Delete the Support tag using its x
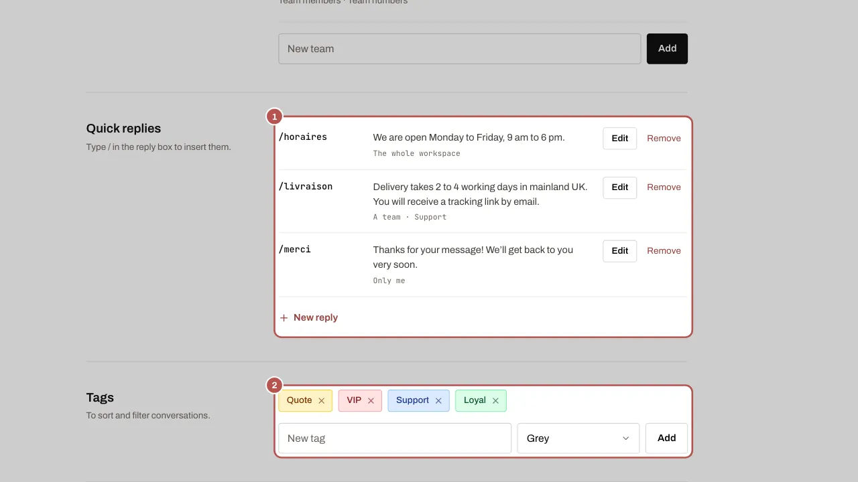 pyautogui.click(x=438, y=401)
